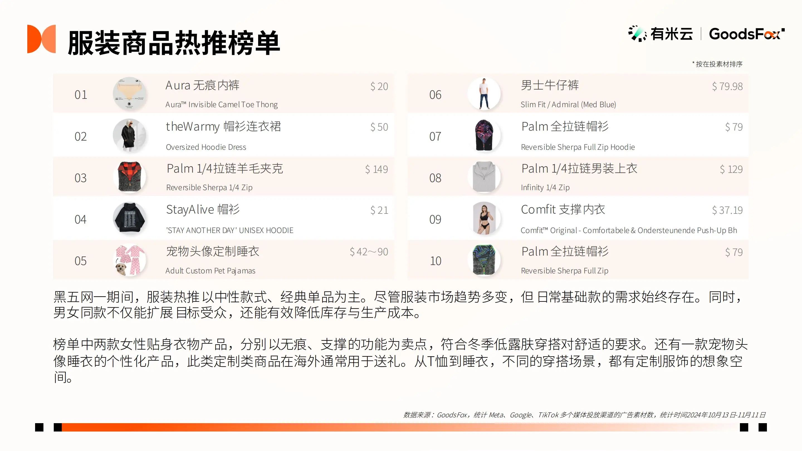Open the Comfit bra model thumbnail
Screen dimensions: 802x451
[484, 219]
